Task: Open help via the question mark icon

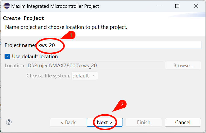Action: pos(9,122)
